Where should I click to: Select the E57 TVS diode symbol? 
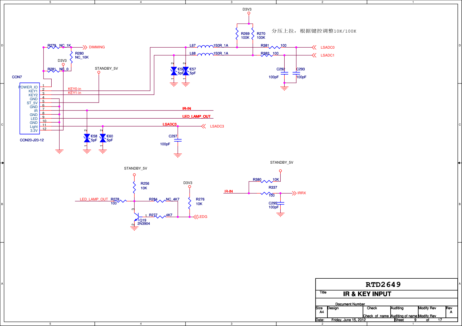click(x=186, y=71)
